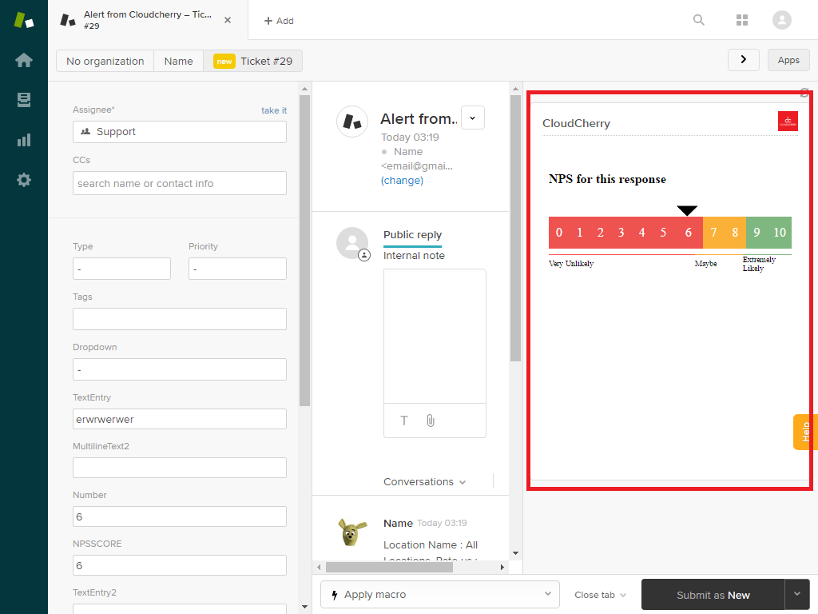
Task: Open the Admin settings gear icon
Action: click(x=24, y=180)
